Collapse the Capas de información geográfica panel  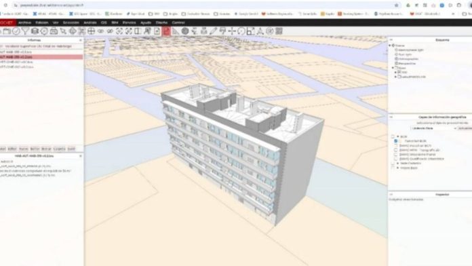pos(391,117)
